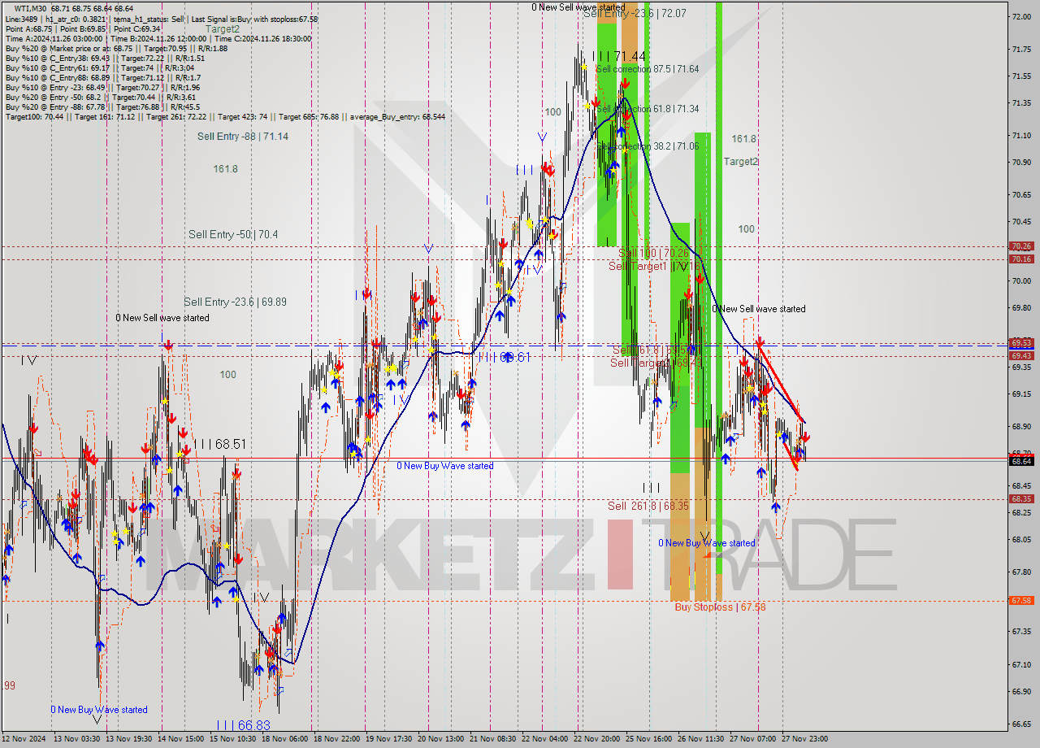Click the 66.65 price axis value
The image size is (1040, 748).
click(x=1021, y=724)
